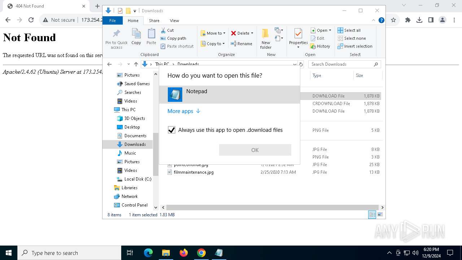Open the Move to dropdown

[213, 33]
